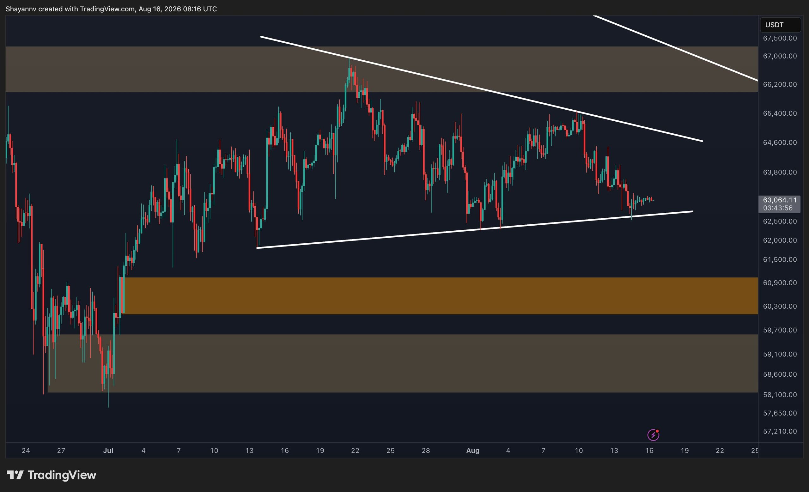The image size is (809, 492).
Task: Click the Shayannv created with TradingView.com header
Action: [111, 9]
